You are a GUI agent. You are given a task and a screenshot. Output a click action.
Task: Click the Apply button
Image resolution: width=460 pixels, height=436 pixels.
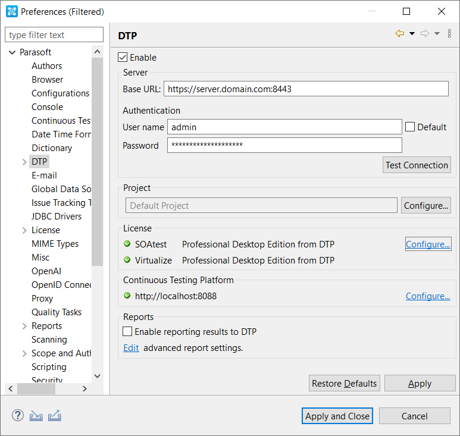420,383
